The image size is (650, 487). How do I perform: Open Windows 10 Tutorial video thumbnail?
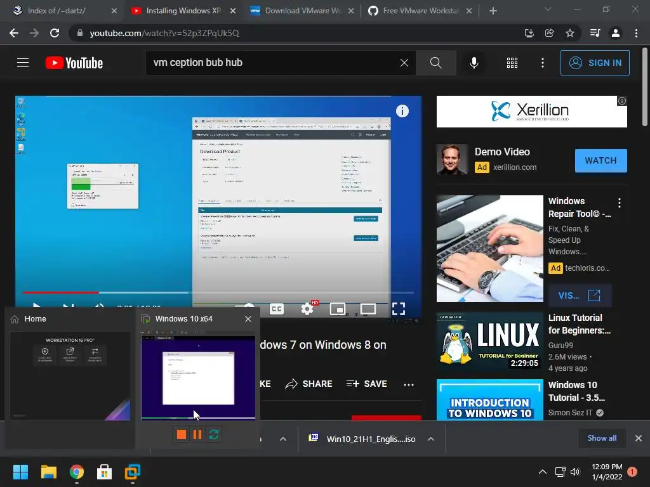click(489, 400)
